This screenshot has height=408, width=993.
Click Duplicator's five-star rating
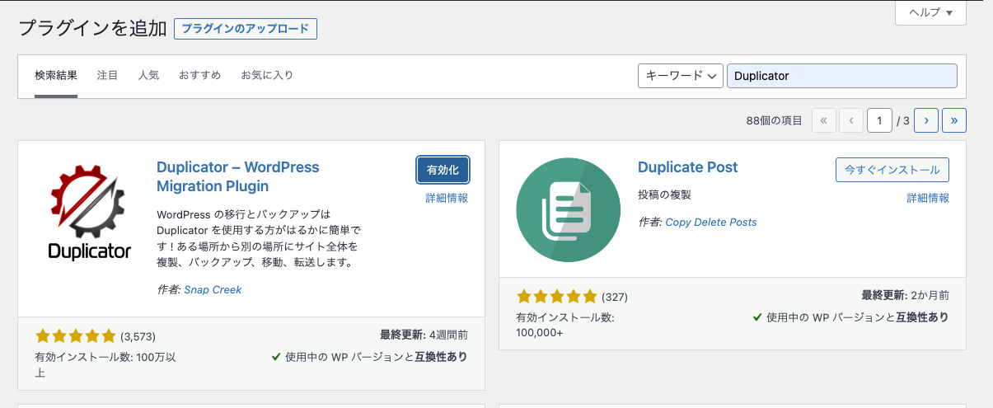pos(76,336)
